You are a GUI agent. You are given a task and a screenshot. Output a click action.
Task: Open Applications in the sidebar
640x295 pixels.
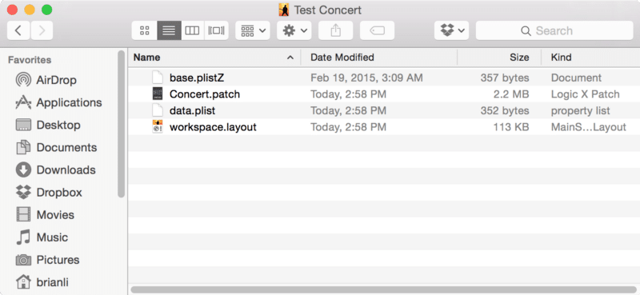(x=58, y=102)
